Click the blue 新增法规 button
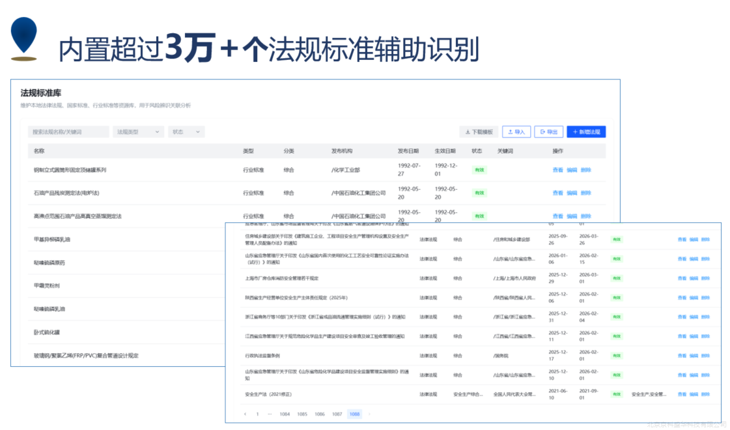Screen dimensions: 730x430 (x=586, y=132)
